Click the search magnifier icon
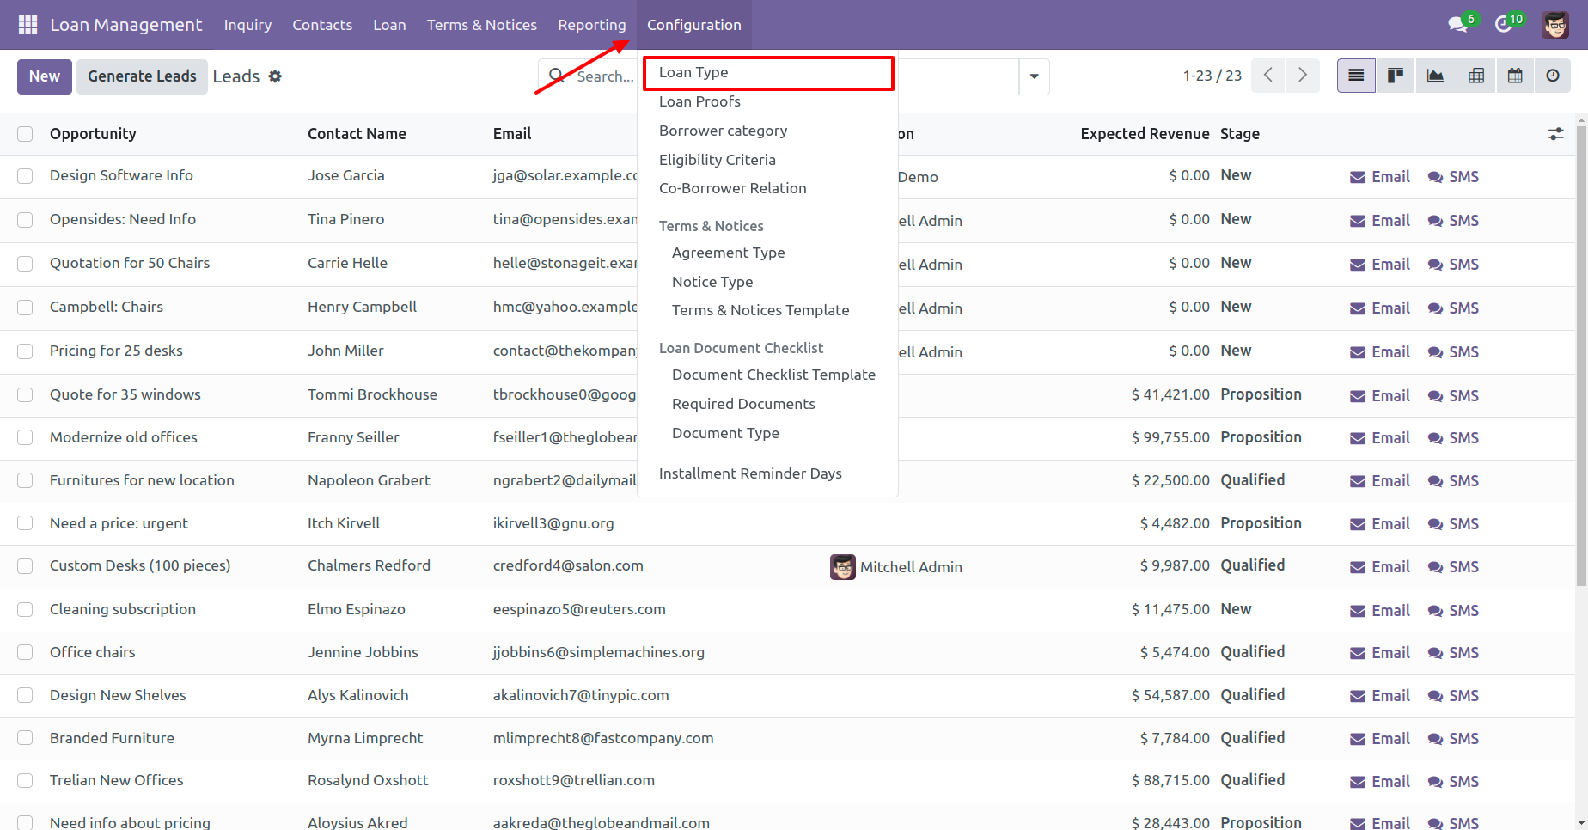Screen dimensions: 1588x830 pyautogui.click(x=557, y=76)
